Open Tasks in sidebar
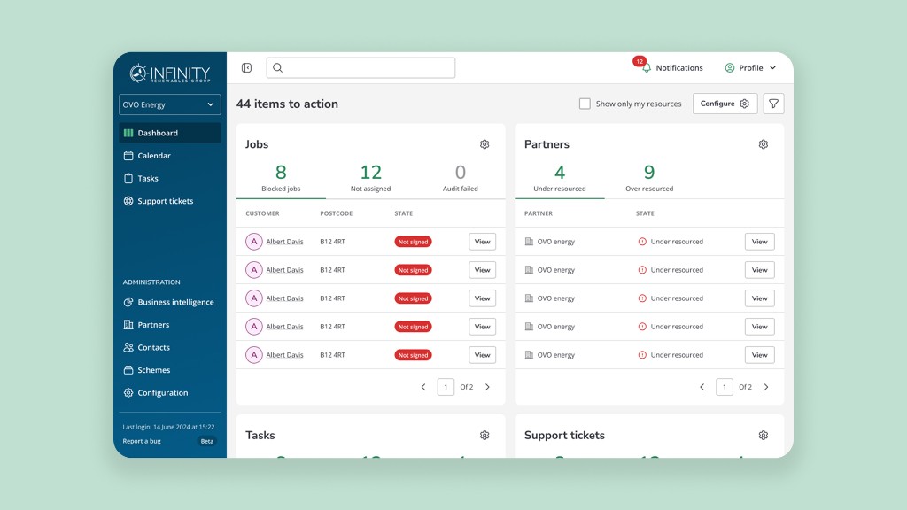This screenshot has width=907, height=510. pyautogui.click(x=169, y=178)
